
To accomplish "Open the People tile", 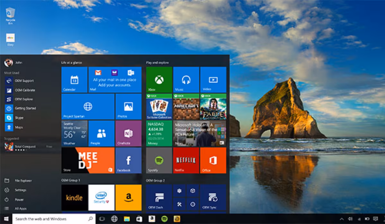I will click(101, 133).
